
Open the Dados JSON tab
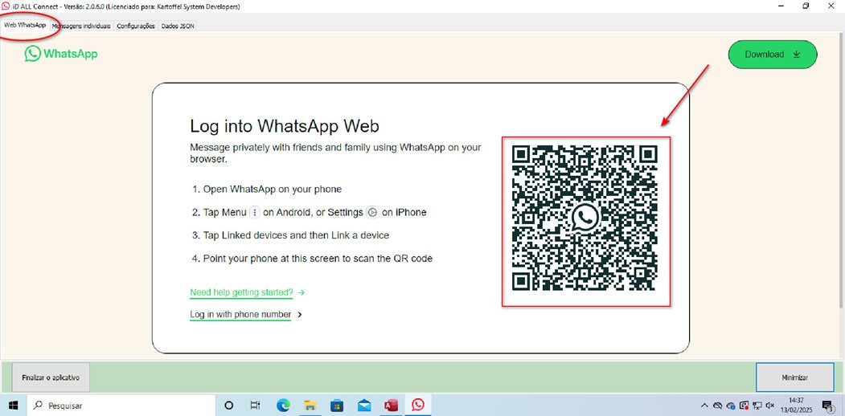(x=178, y=26)
